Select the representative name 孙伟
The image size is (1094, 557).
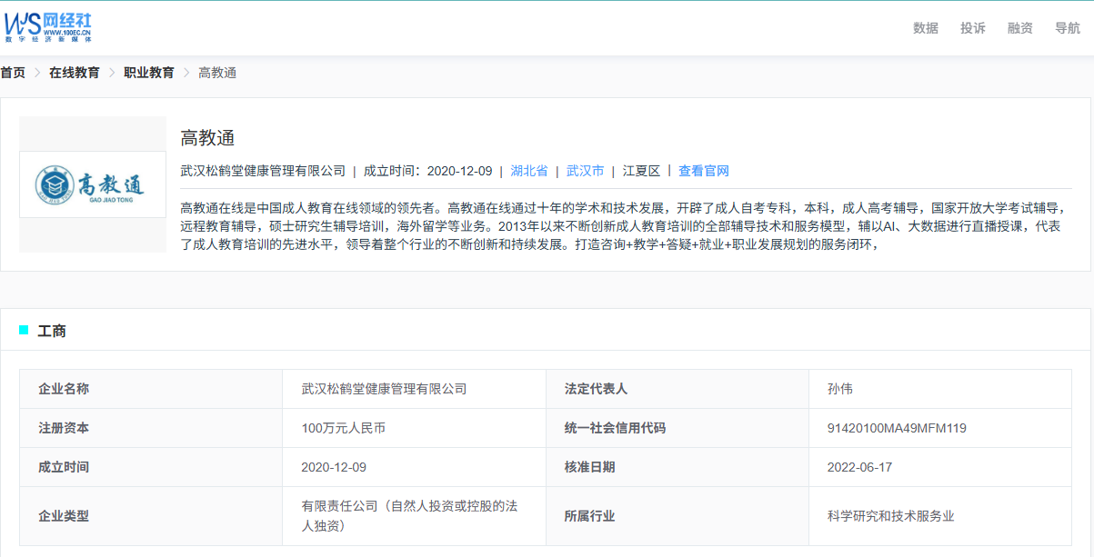[840, 389]
